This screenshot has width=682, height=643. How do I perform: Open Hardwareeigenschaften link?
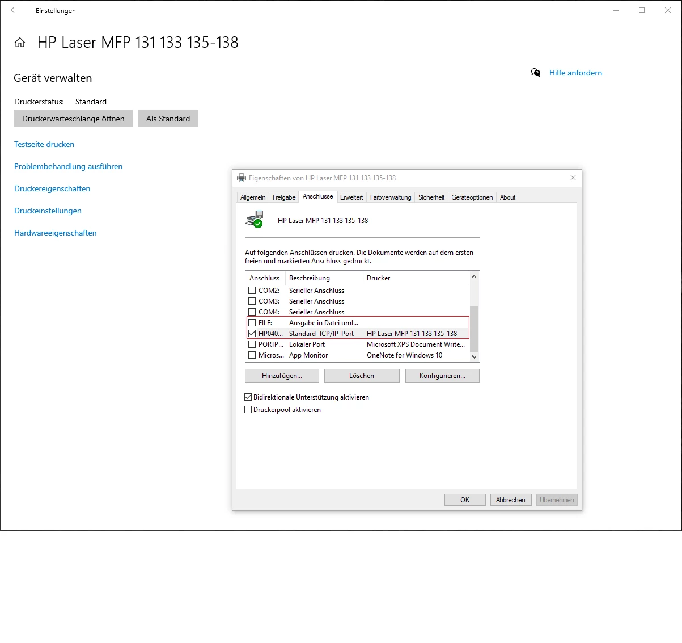56,233
